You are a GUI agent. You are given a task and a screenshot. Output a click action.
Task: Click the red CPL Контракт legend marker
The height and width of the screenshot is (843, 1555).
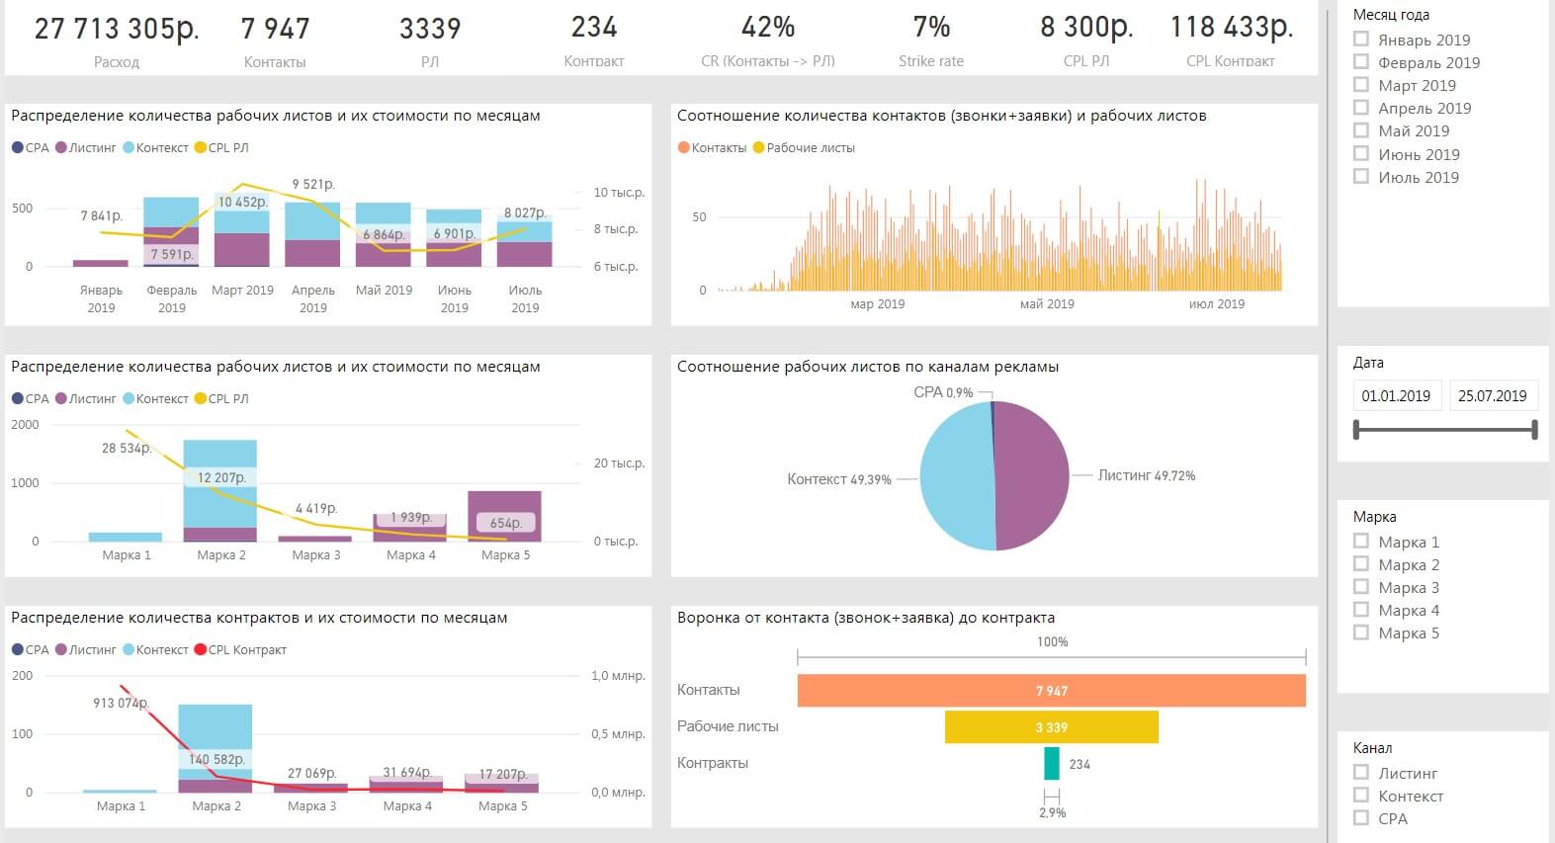(x=201, y=650)
